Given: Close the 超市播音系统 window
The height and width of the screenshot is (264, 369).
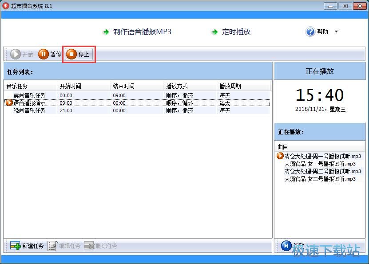Looking at the screenshot, I should tap(360, 6).
